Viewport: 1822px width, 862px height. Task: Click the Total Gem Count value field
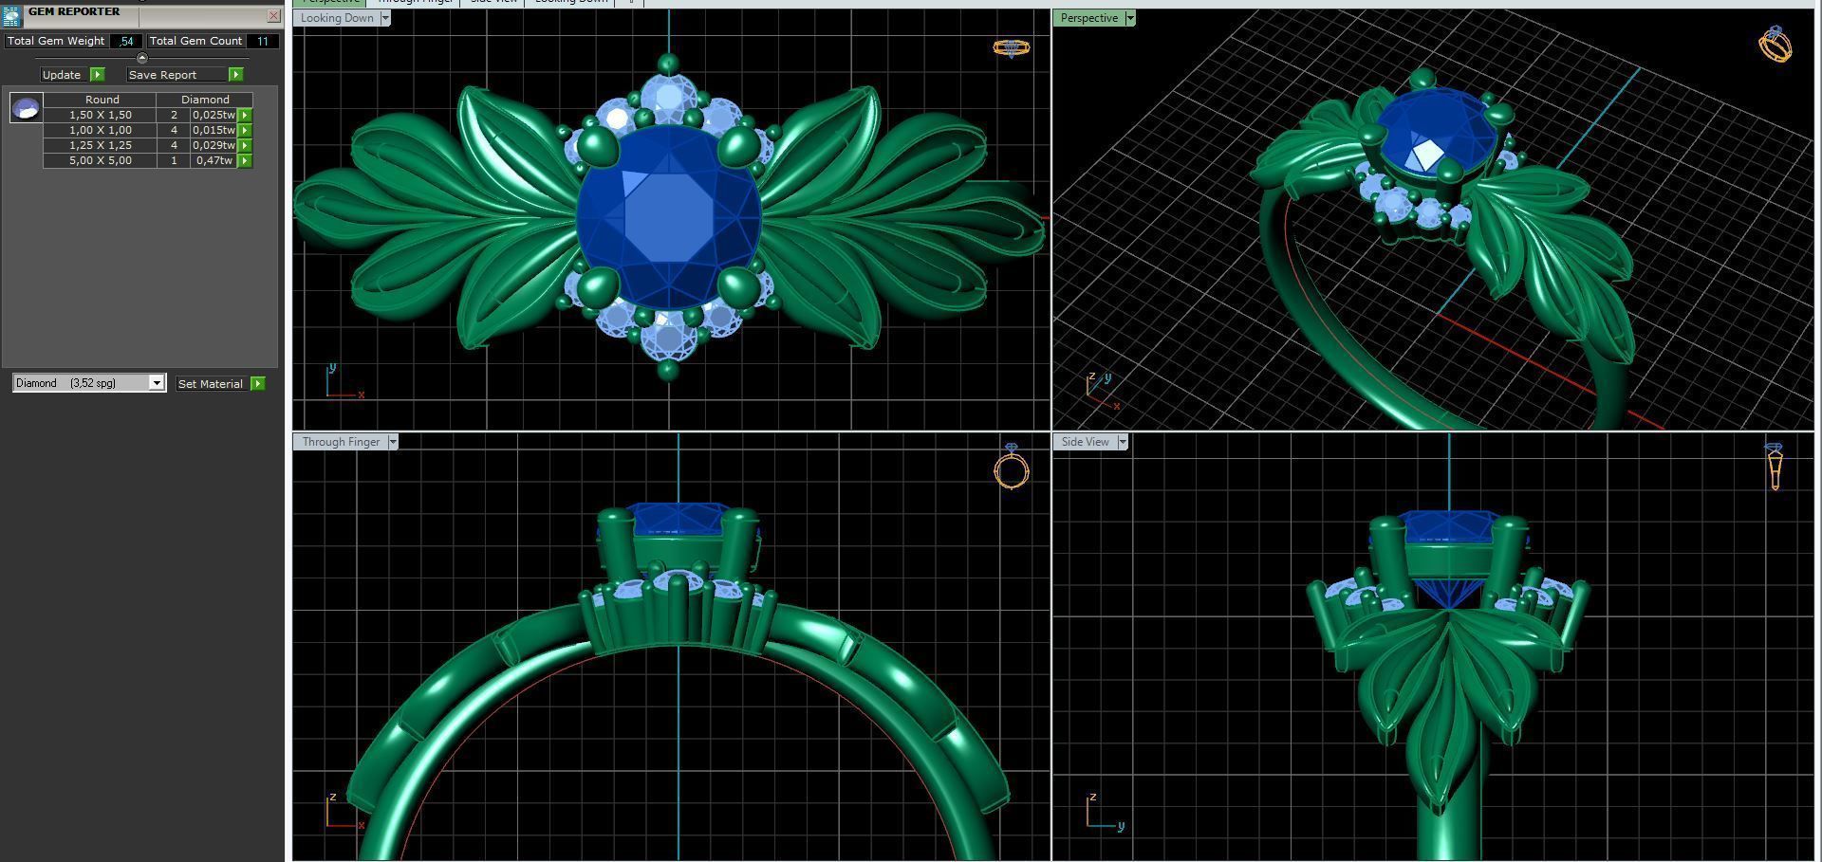pyautogui.click(x=263, y=41)
